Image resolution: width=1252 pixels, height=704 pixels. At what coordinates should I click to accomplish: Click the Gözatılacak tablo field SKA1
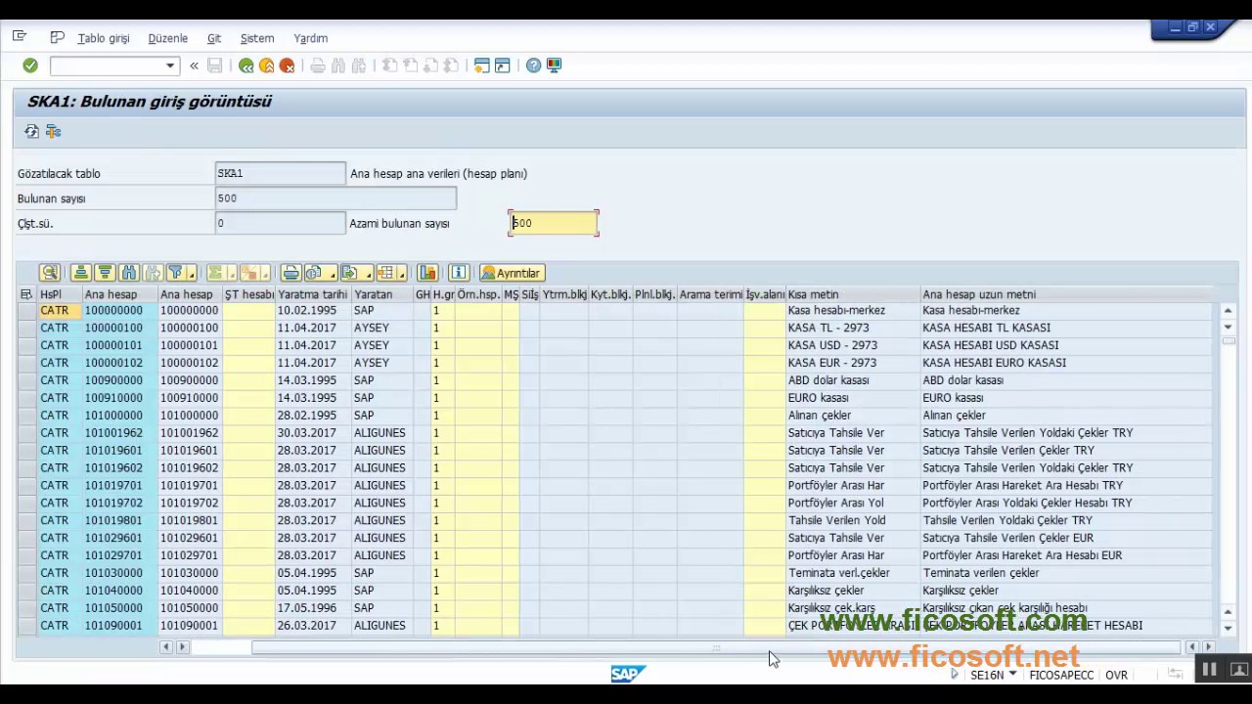tap(280, 173)
